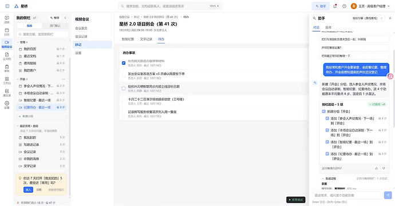The height and width of the screenshot is (206, 395).
Task: Close the 助手 assistant panel
Action: [x=390, y=18]
